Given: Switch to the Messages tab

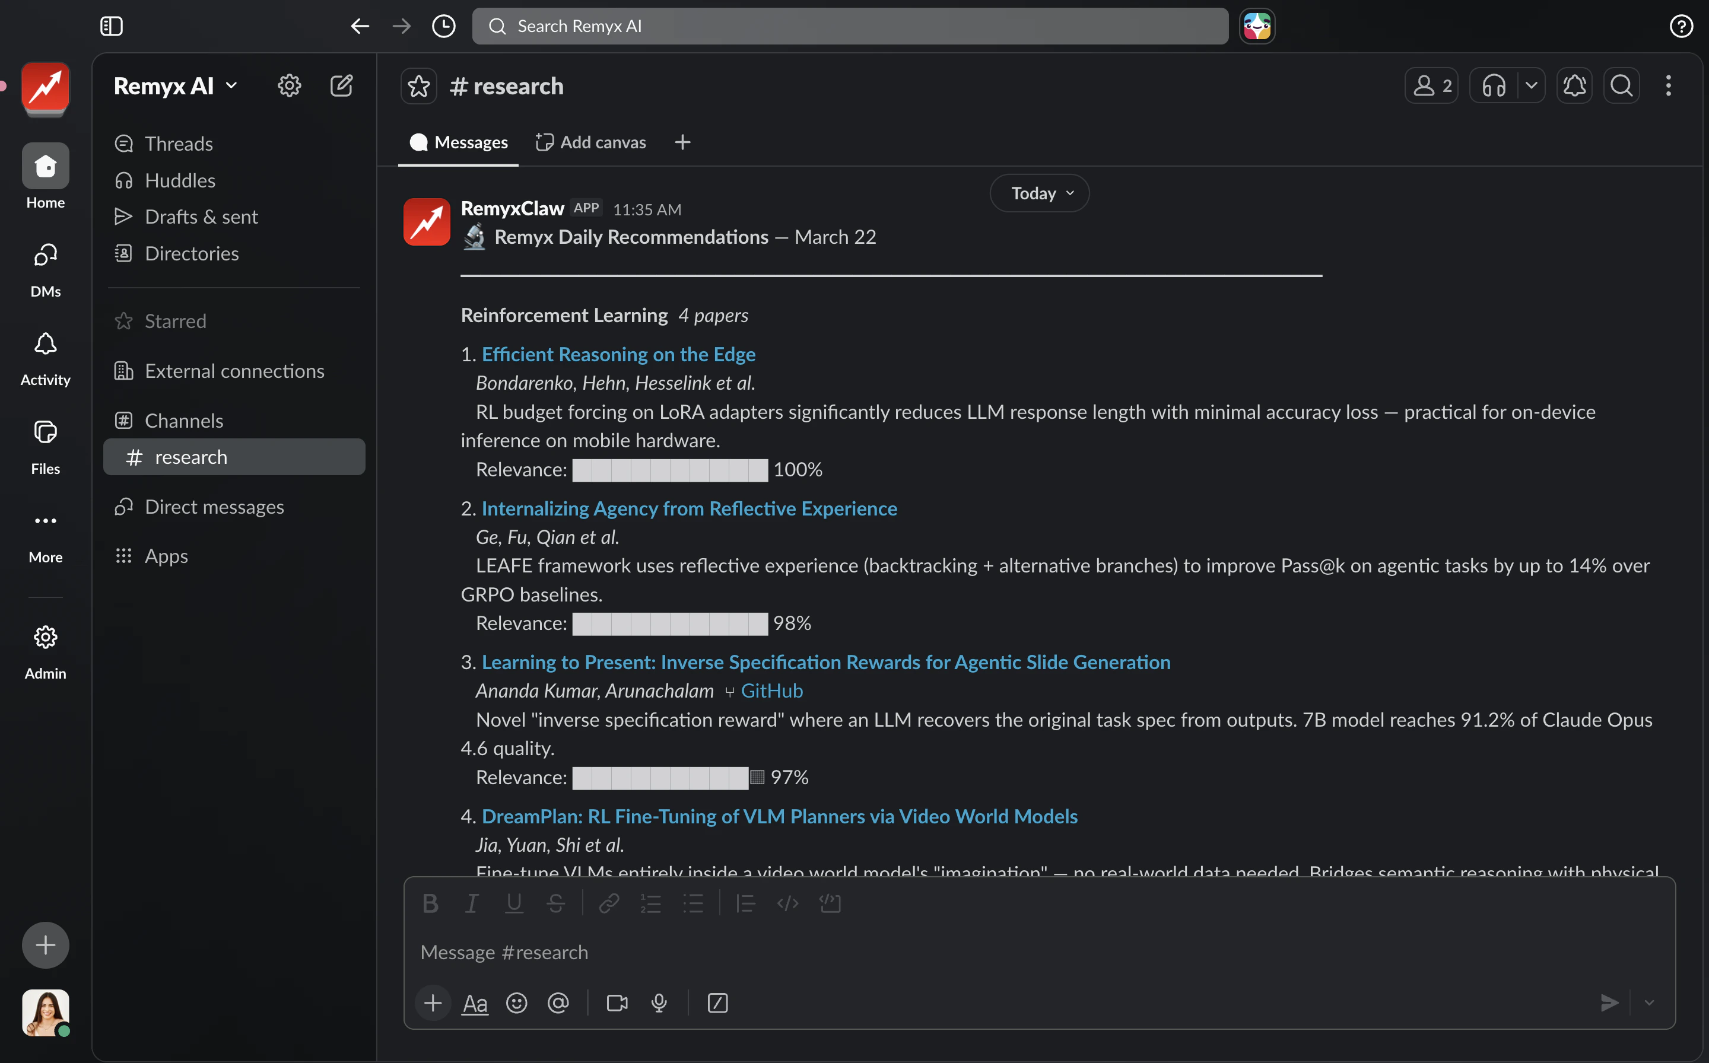Looking at the screenshot, I should coord(458,141).
